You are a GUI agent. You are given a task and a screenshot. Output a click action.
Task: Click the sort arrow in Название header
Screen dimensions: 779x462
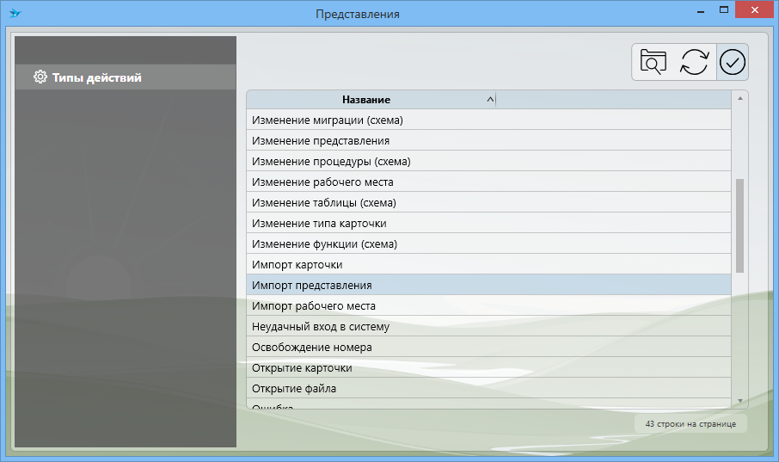click(490, 100)
